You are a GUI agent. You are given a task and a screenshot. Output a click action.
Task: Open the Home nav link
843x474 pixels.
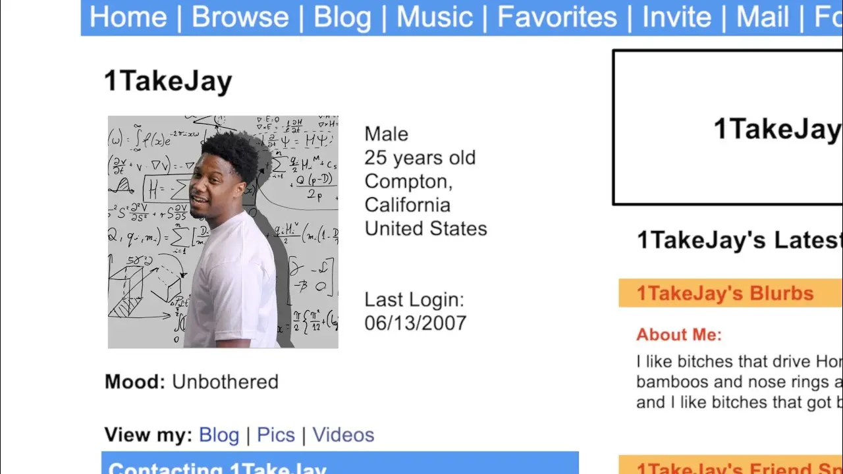click(128, 16)
